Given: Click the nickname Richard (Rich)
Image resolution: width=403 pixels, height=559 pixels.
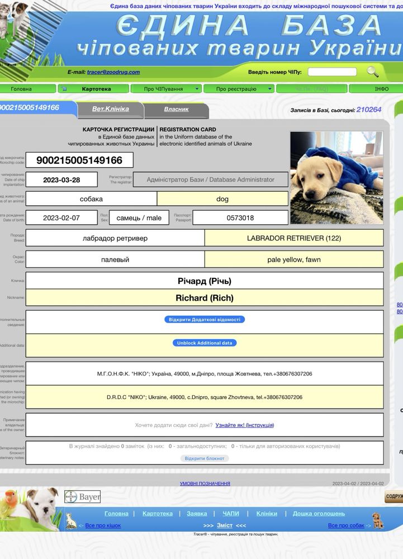Looking at the screenshot, I should tap(205, 298).
